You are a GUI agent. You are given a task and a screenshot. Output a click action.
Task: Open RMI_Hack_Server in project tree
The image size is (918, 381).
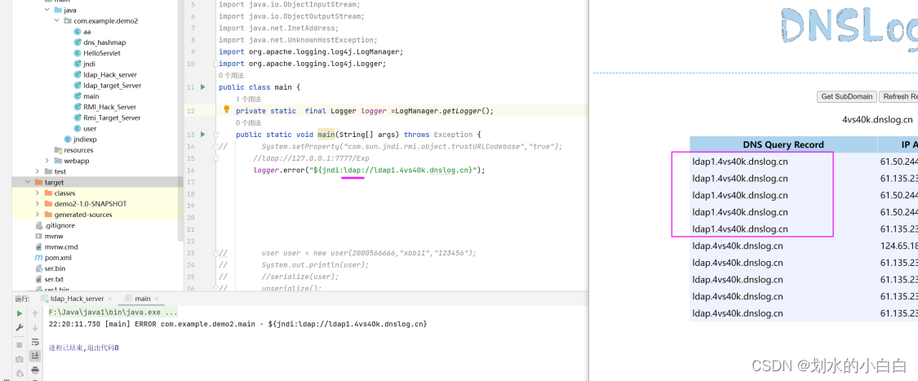(105, 107)
